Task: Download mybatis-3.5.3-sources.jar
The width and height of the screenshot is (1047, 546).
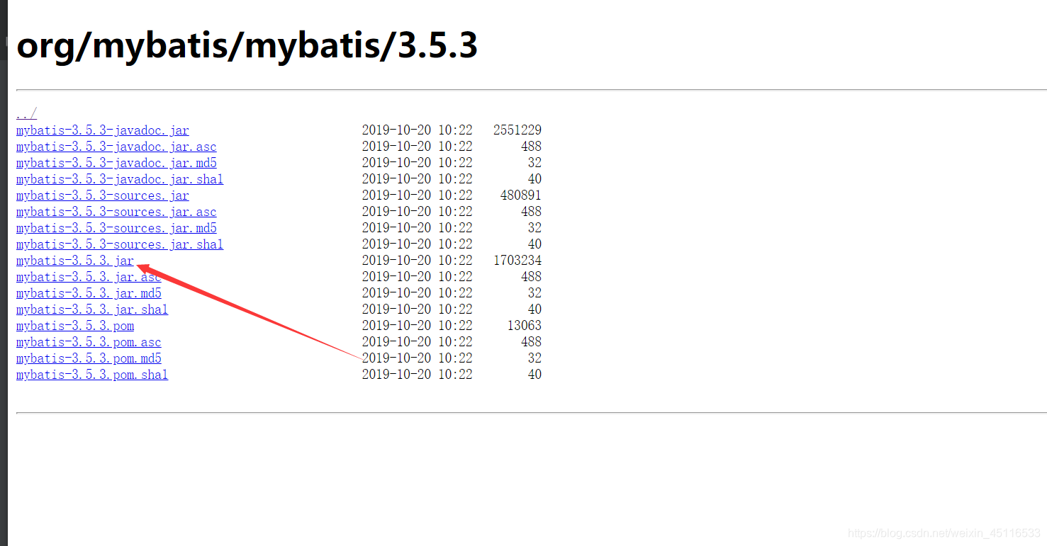Action: tap(103, 195)
